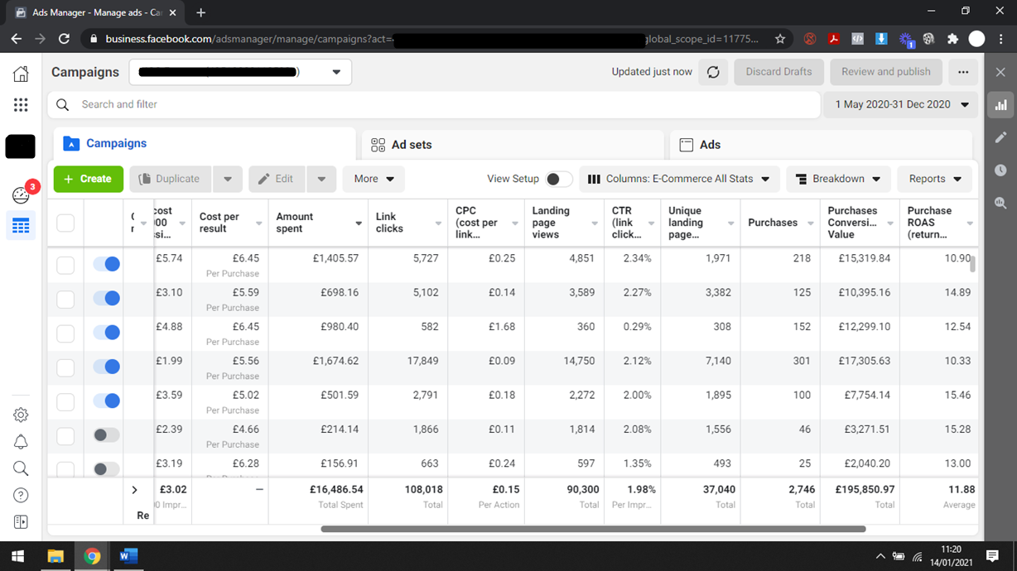This screenshot has width=1017, height=571.
Task: Open a new browser tab
Action: (200, 12)
